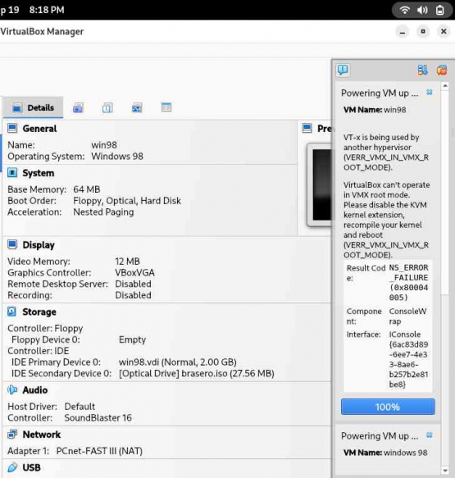The width and height of the screenshot is (455, 478).
Task: Click the VM preview thumbnail
Action: click(x=320, y=184)
